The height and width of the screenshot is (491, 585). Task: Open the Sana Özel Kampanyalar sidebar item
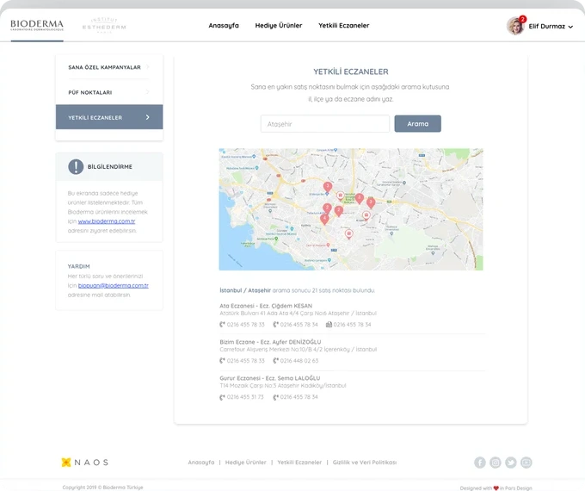(109, 67)
